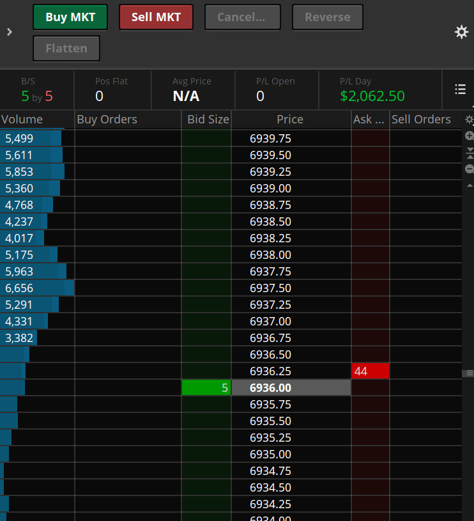Click the Pos Flat 0 value
Screen dimensions: 474x521
coord(99,96)
